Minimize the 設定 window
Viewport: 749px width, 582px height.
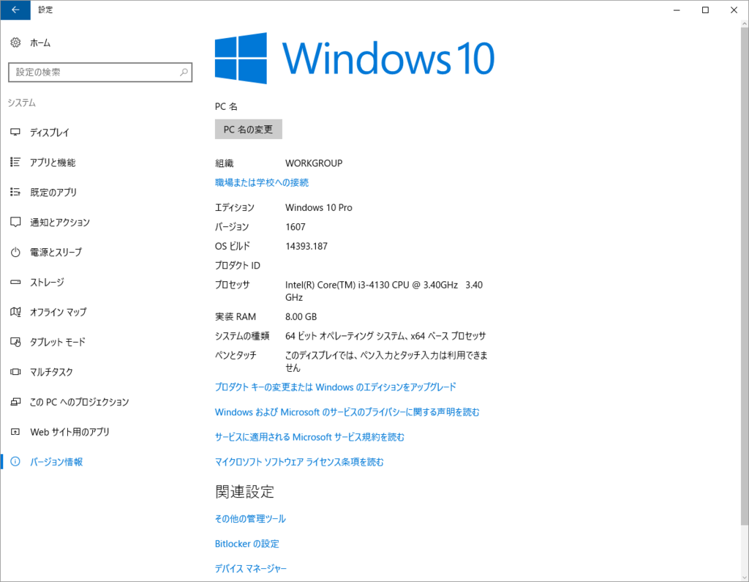pos(677,10)
